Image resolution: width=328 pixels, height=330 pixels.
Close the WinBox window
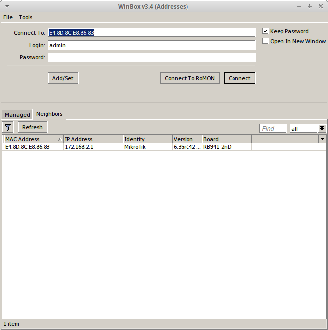pos(321,6)
